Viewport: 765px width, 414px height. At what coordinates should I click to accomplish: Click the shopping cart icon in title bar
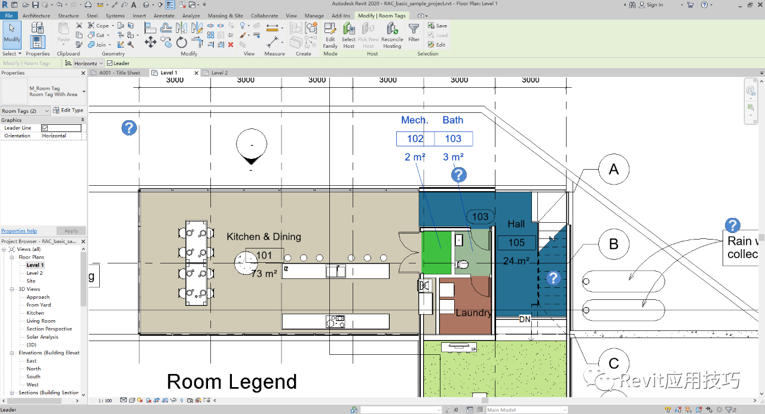click(690, 5)
